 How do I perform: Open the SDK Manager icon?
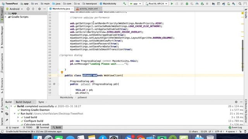[x=234, y=3]
